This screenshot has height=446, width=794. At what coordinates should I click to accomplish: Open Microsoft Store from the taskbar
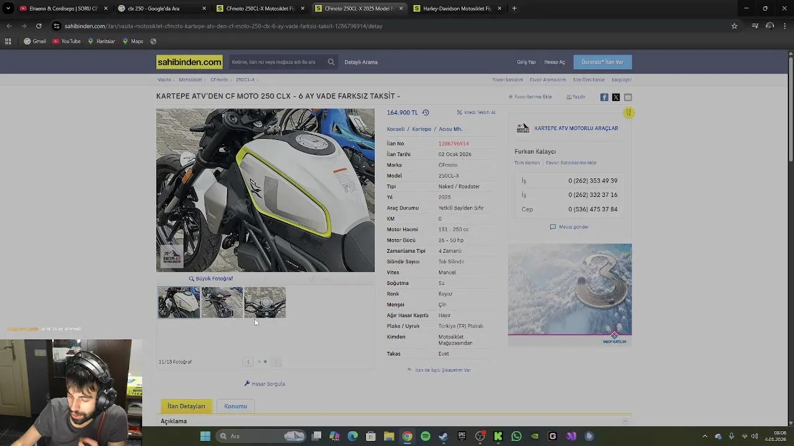[x=371, y=436]
